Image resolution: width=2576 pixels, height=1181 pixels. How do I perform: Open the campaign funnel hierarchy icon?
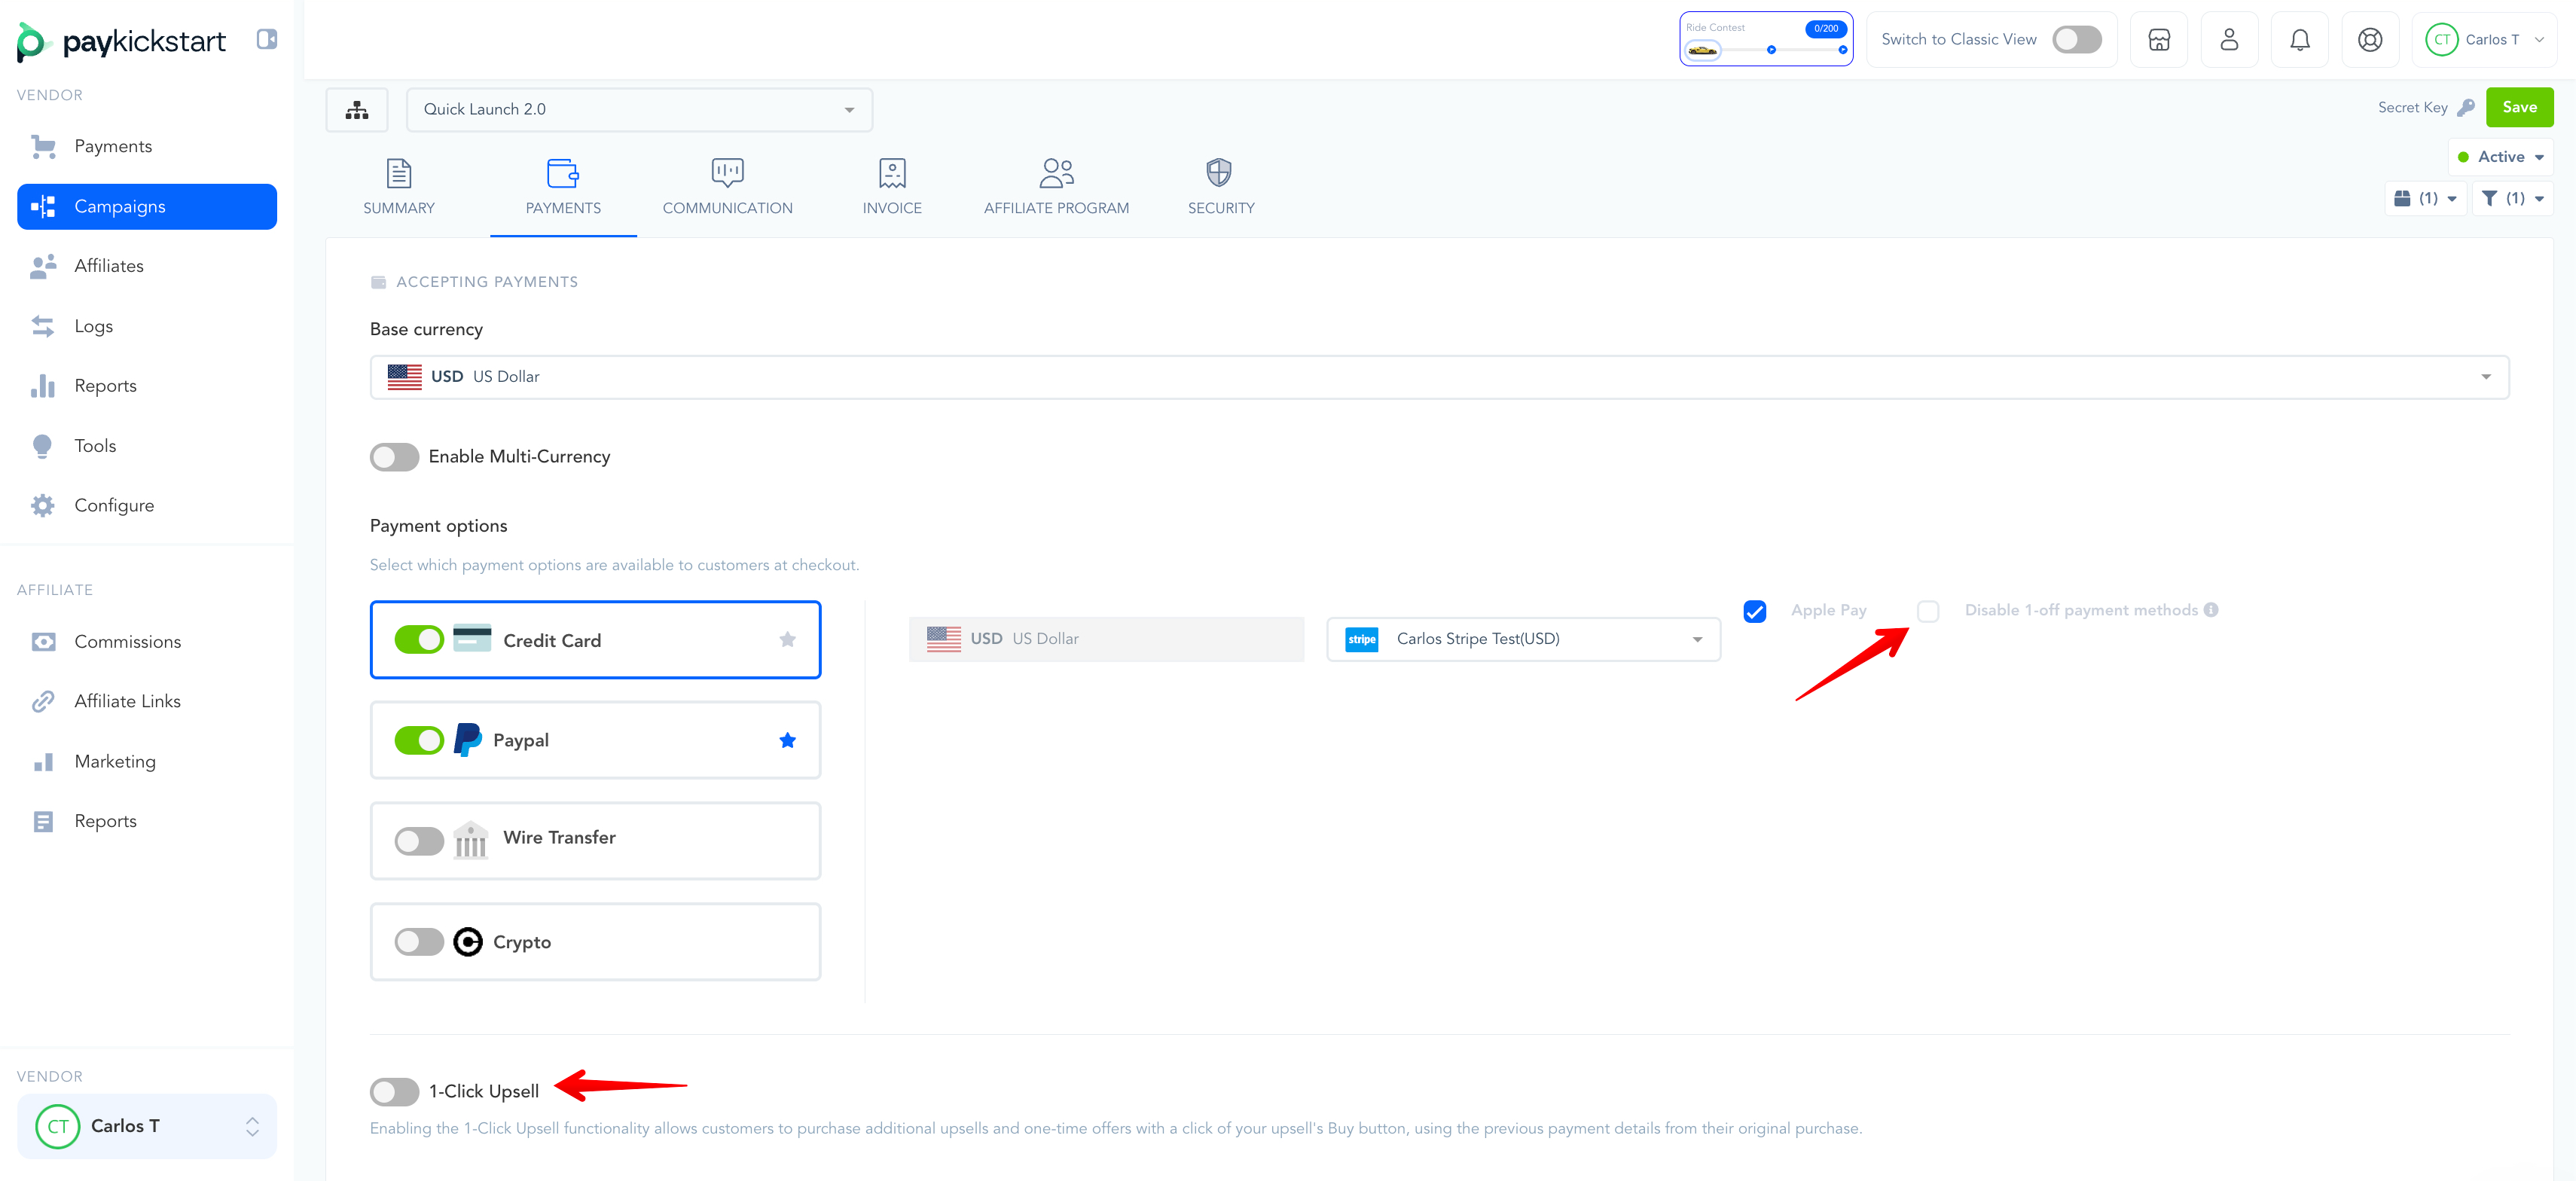(x=357, y=110)
